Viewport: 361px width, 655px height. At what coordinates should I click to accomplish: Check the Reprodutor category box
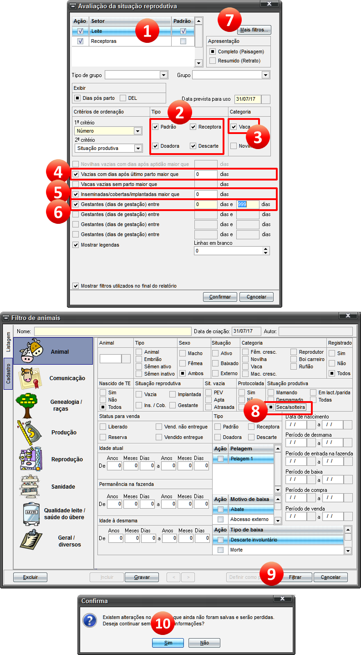pos(294,352)
